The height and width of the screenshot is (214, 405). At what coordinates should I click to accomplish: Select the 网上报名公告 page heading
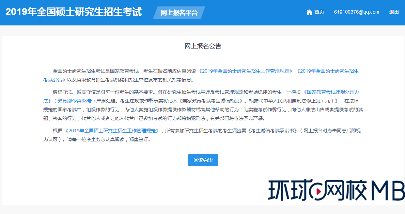click(202, 46)
